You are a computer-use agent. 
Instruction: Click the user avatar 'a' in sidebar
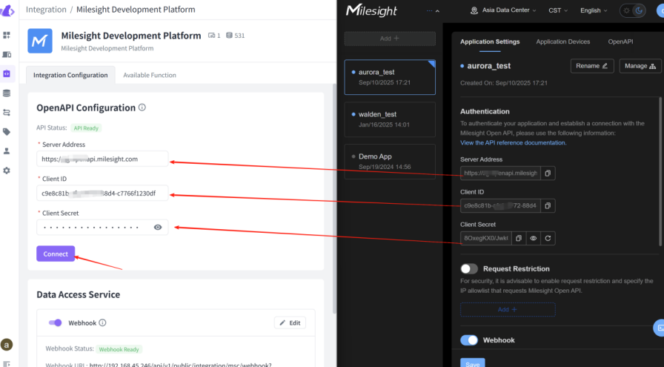pos(7,345)
